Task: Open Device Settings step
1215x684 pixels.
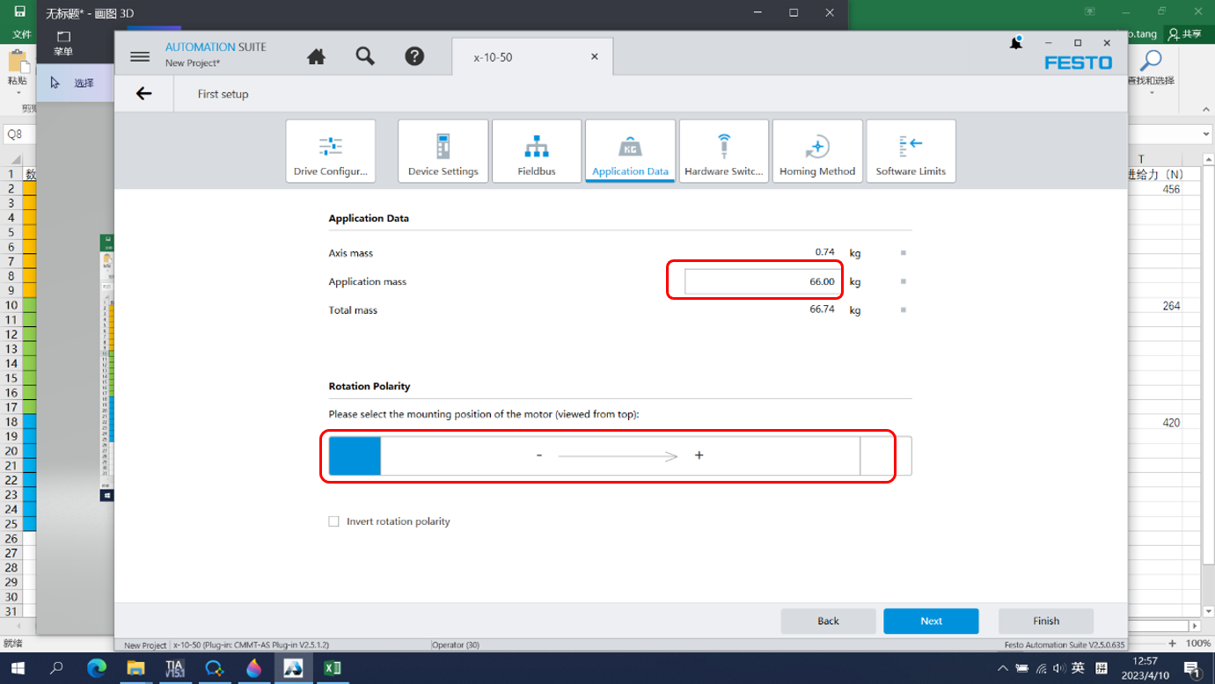Action: point(443,151)
